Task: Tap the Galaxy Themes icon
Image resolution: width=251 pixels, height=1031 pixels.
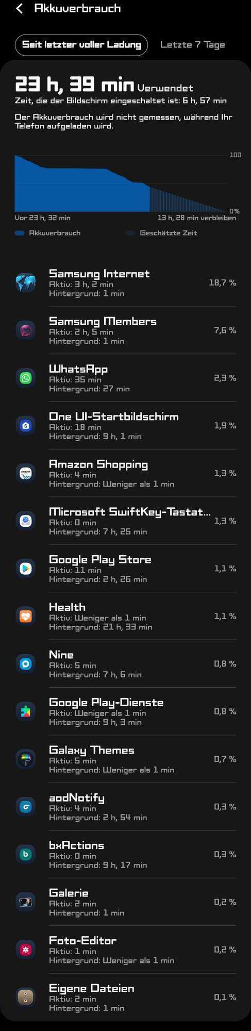Action: coord(26,759)
